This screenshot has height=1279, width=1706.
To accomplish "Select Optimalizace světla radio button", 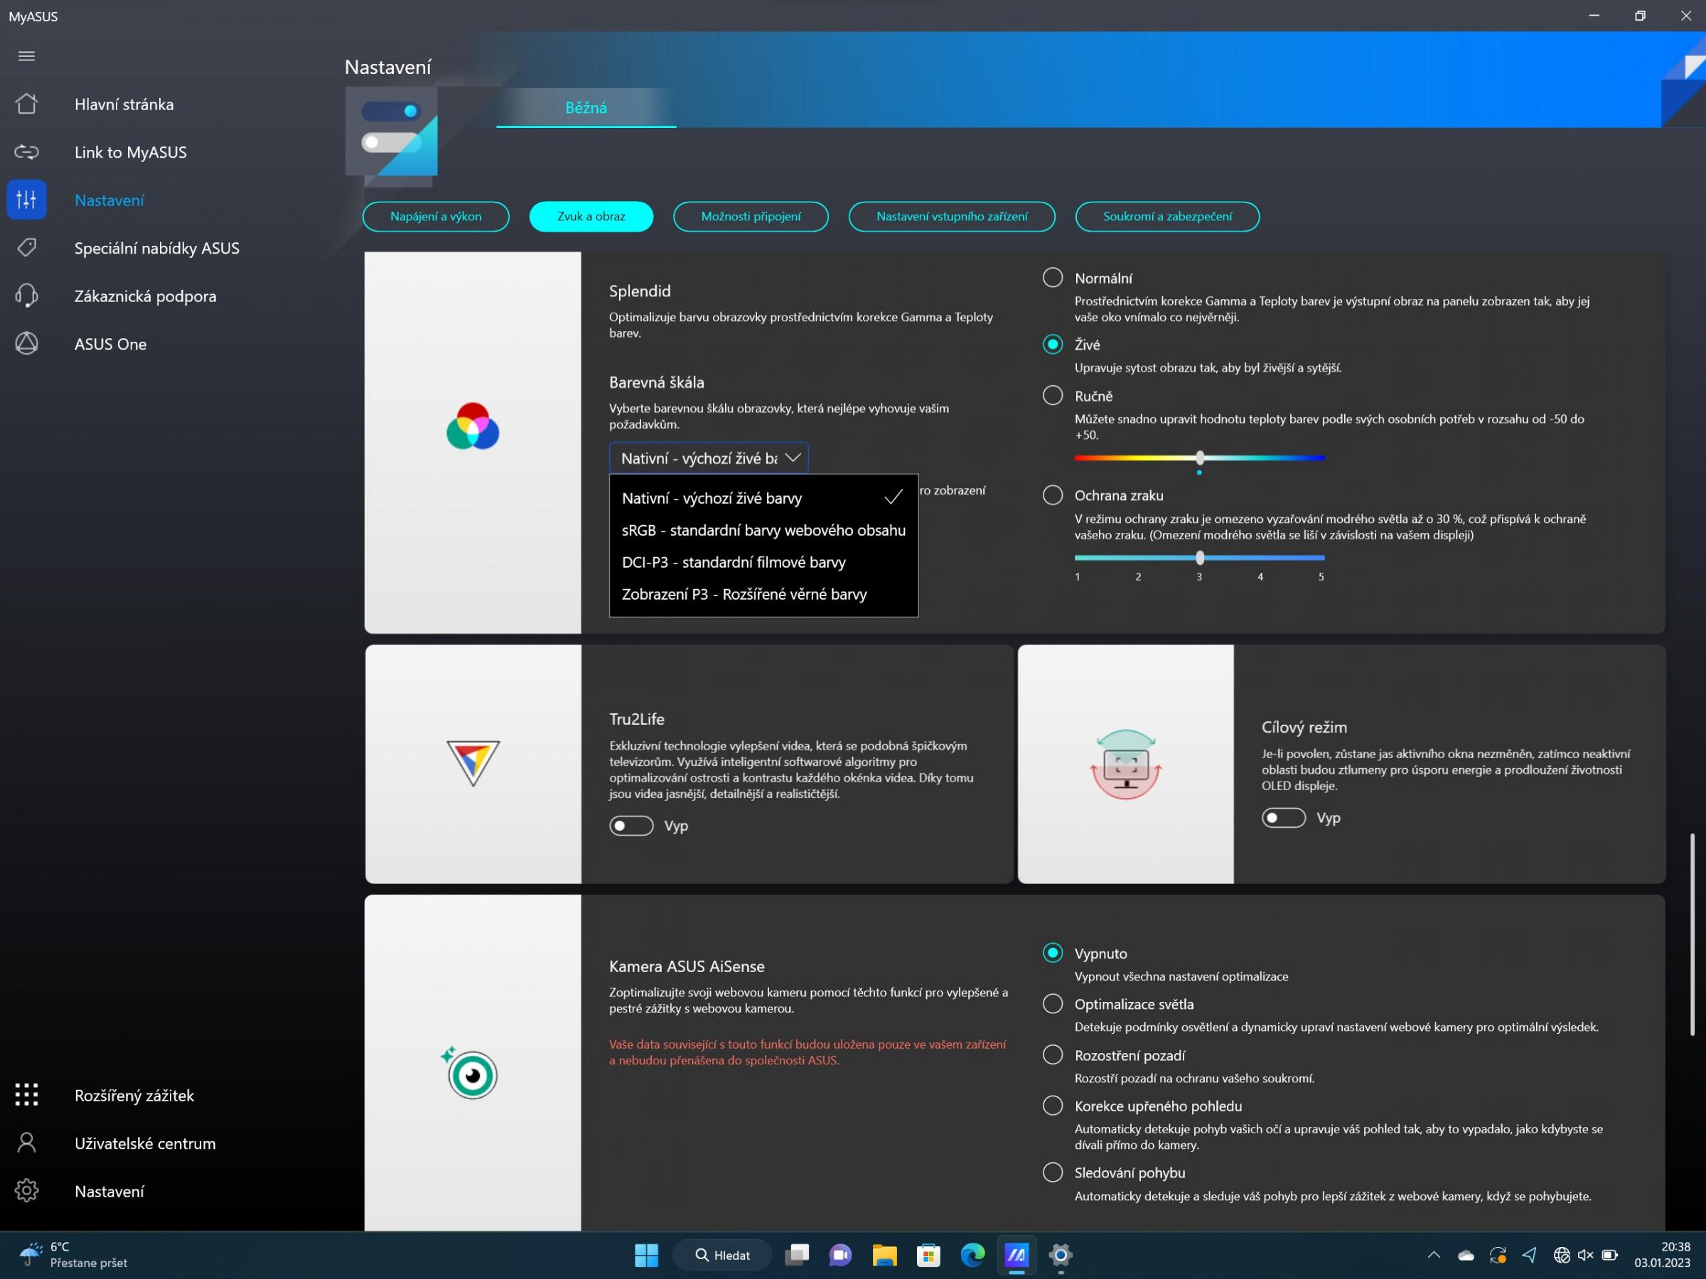I will point(1052,1004).
